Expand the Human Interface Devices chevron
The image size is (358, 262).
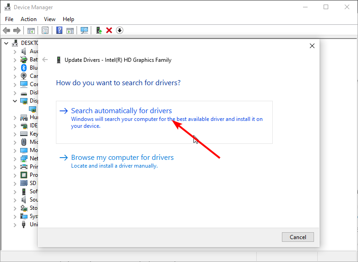click(15, 118)
